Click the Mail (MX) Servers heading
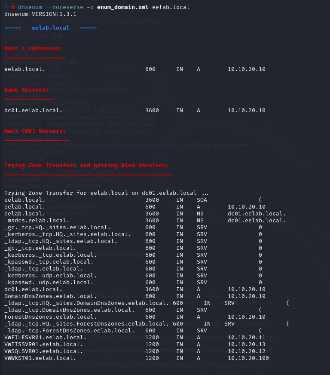The image size is (330, 375). [x=35, y=131]
